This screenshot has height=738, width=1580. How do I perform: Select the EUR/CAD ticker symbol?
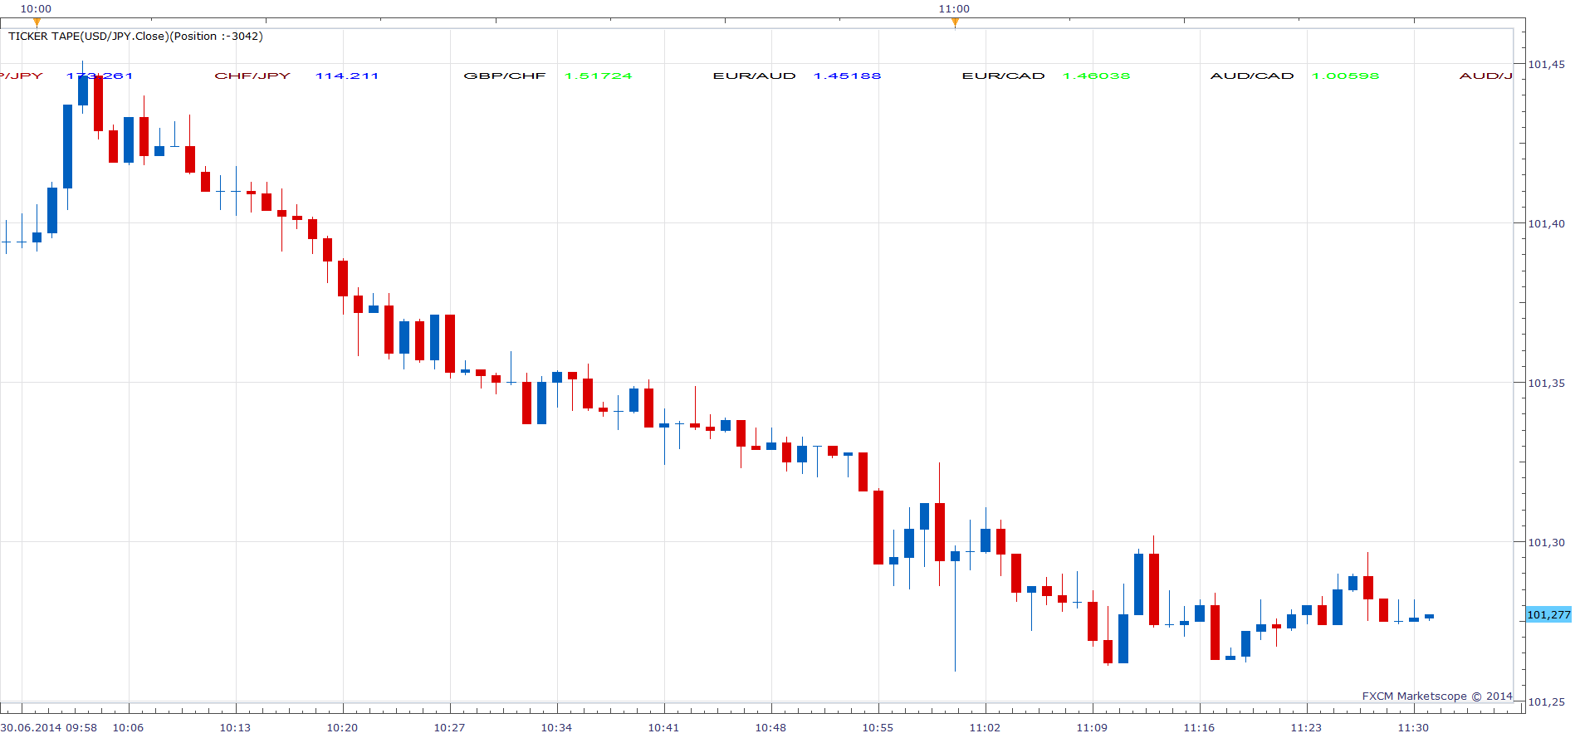pyautogui.click(x=1004, y=76)
